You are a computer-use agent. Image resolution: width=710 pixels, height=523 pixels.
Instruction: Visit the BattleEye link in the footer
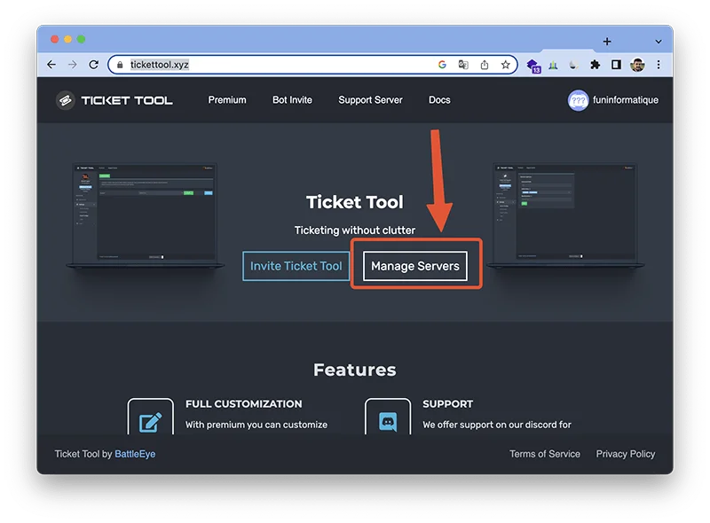pyautogui.click(x=137, y=453)
